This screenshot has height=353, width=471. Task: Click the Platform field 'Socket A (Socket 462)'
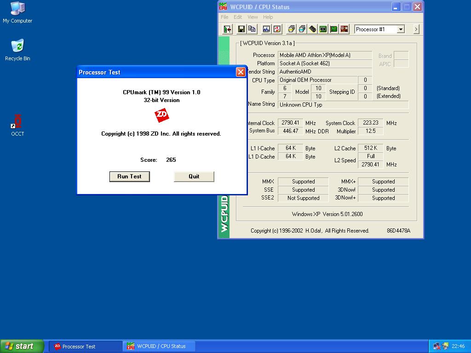coord(325,63)
